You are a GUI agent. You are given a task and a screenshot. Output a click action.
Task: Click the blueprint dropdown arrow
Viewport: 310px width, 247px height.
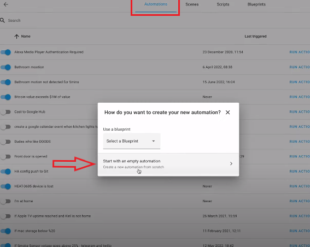pos(154,141)
